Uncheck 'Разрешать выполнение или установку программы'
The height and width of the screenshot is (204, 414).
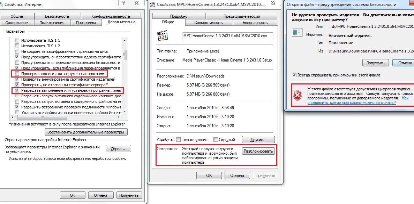click(17, 90)
